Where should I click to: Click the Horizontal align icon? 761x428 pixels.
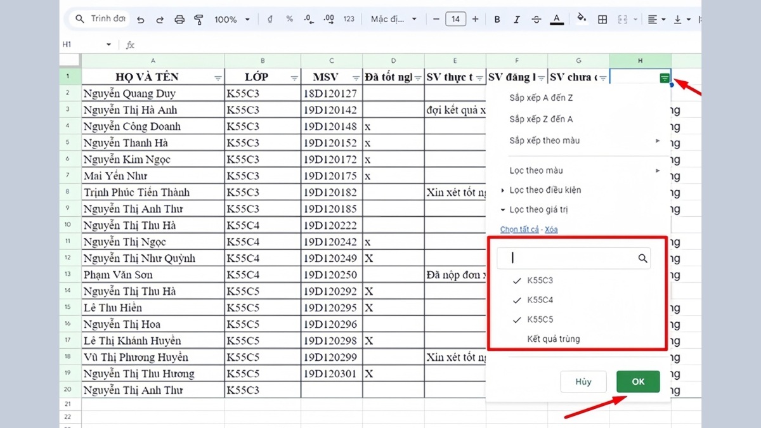click(653, 20)
